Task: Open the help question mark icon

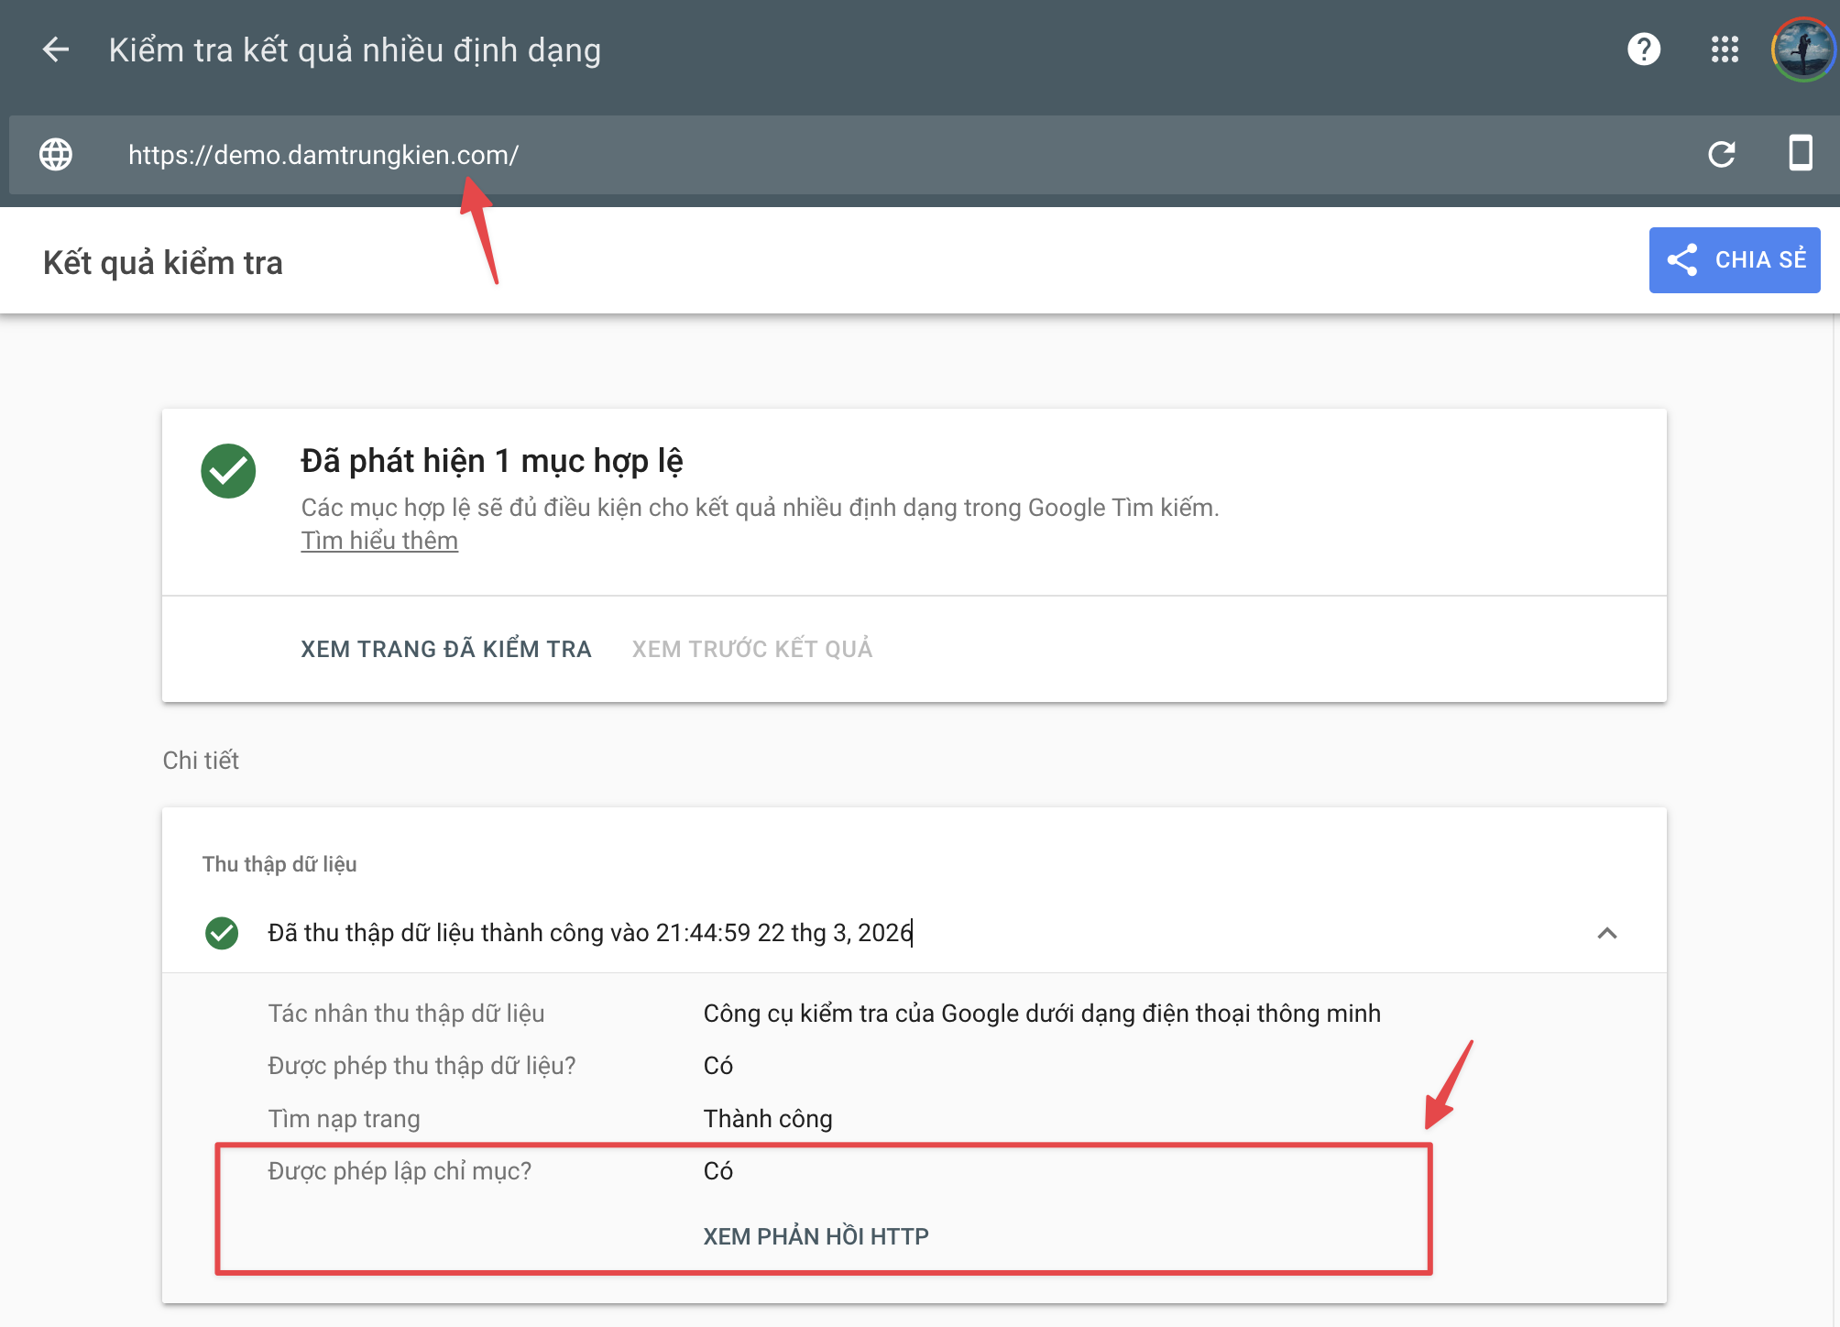Action: pyautogui.click(x=1644, y=49)
